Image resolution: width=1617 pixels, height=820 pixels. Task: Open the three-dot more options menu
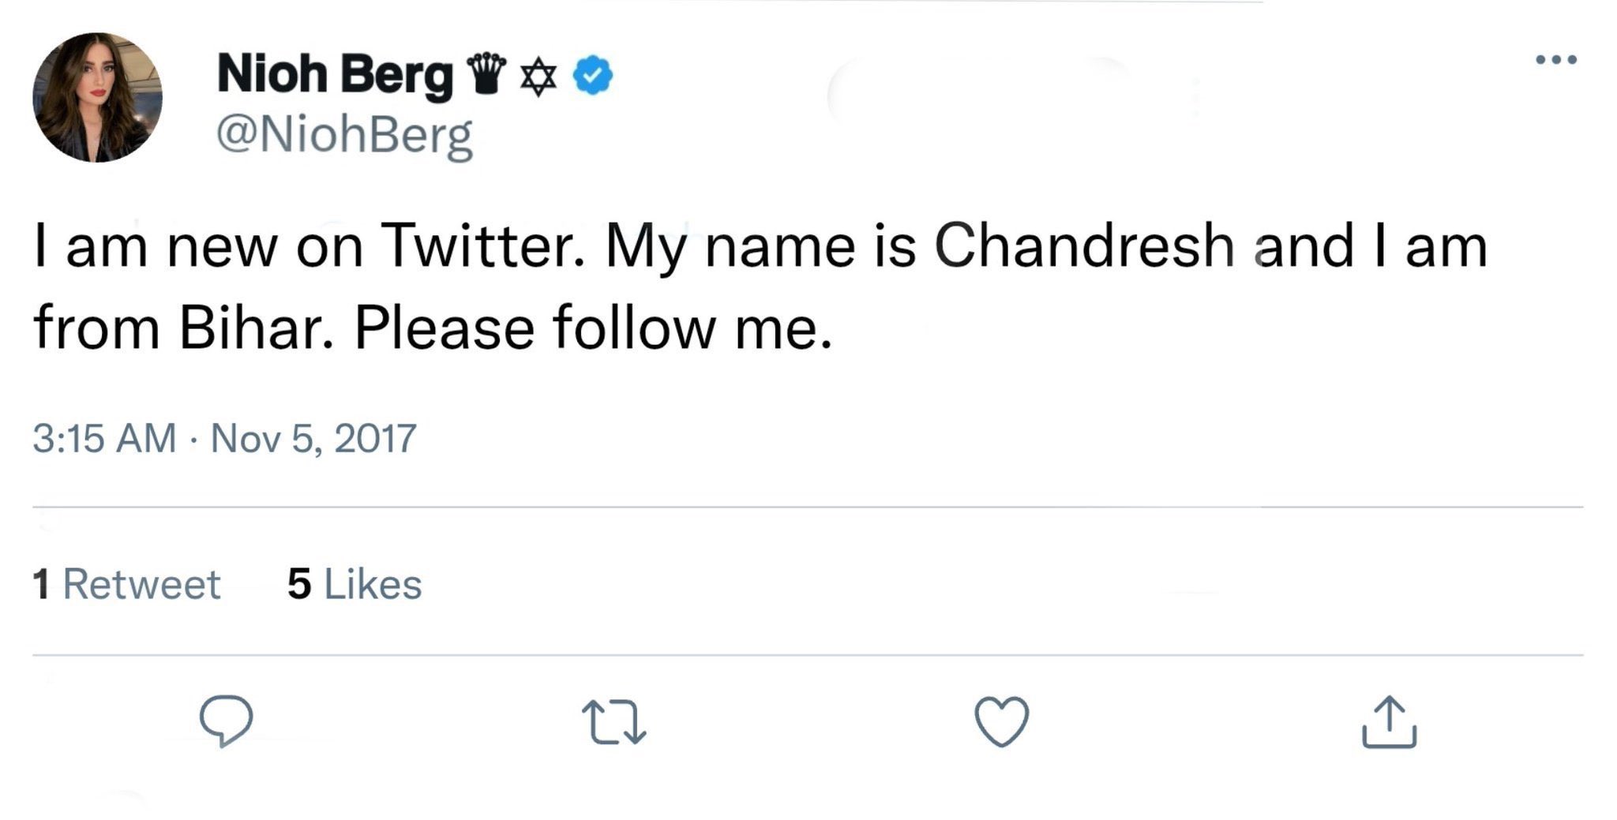1555,60
